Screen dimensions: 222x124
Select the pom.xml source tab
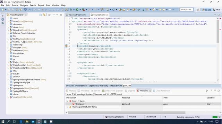(127, 86)
